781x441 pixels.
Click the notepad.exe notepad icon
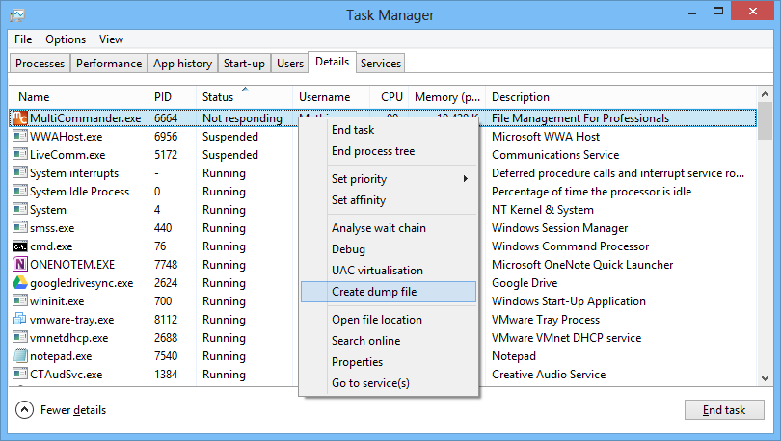(x=20, y=355)
